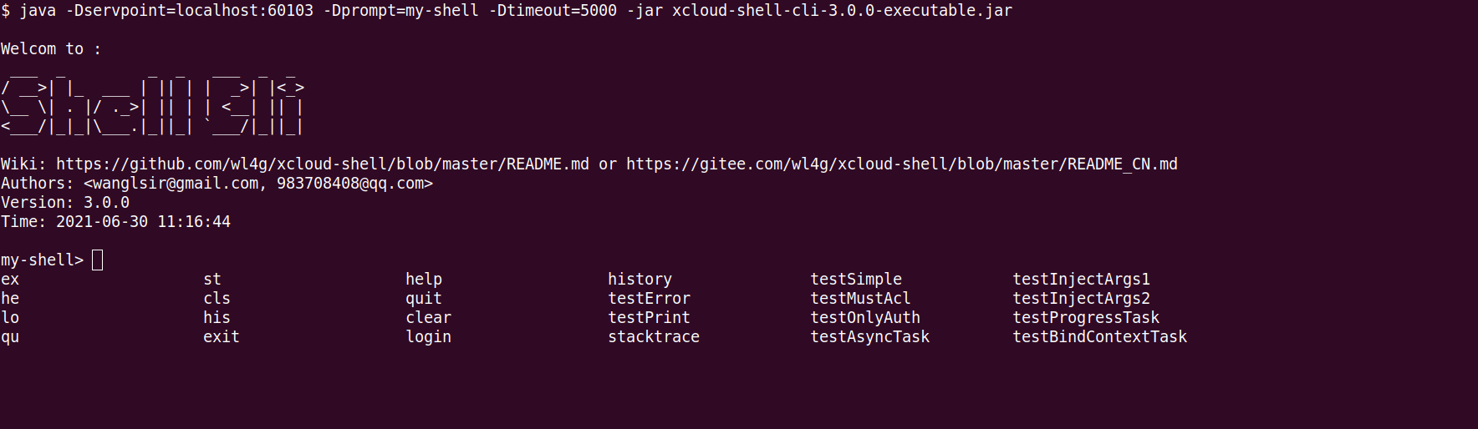Click the 'testOnlyAuth' completion entry

coord(865,318)
